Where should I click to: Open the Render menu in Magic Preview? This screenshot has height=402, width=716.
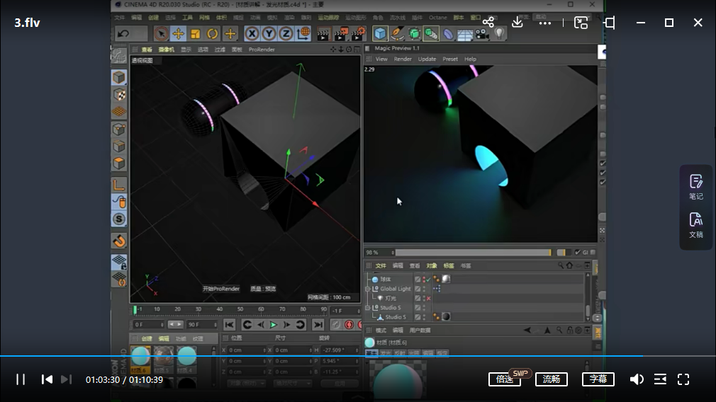point(403,59)
